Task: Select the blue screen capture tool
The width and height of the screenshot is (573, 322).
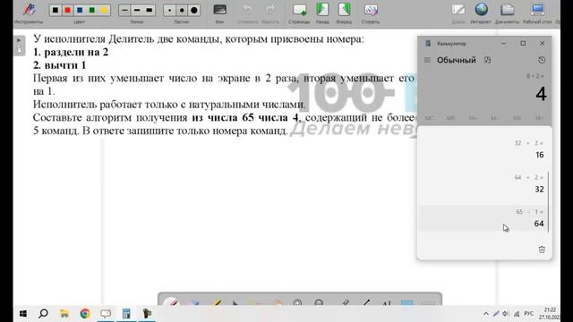Action: tap(406, 302)
